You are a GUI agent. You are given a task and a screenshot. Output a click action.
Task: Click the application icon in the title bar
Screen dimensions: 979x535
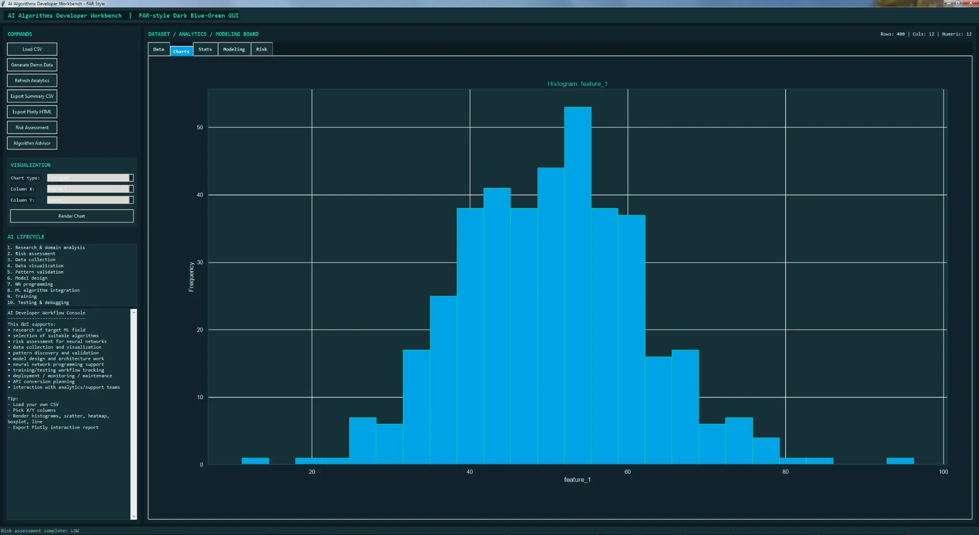[x=4, y=3]
